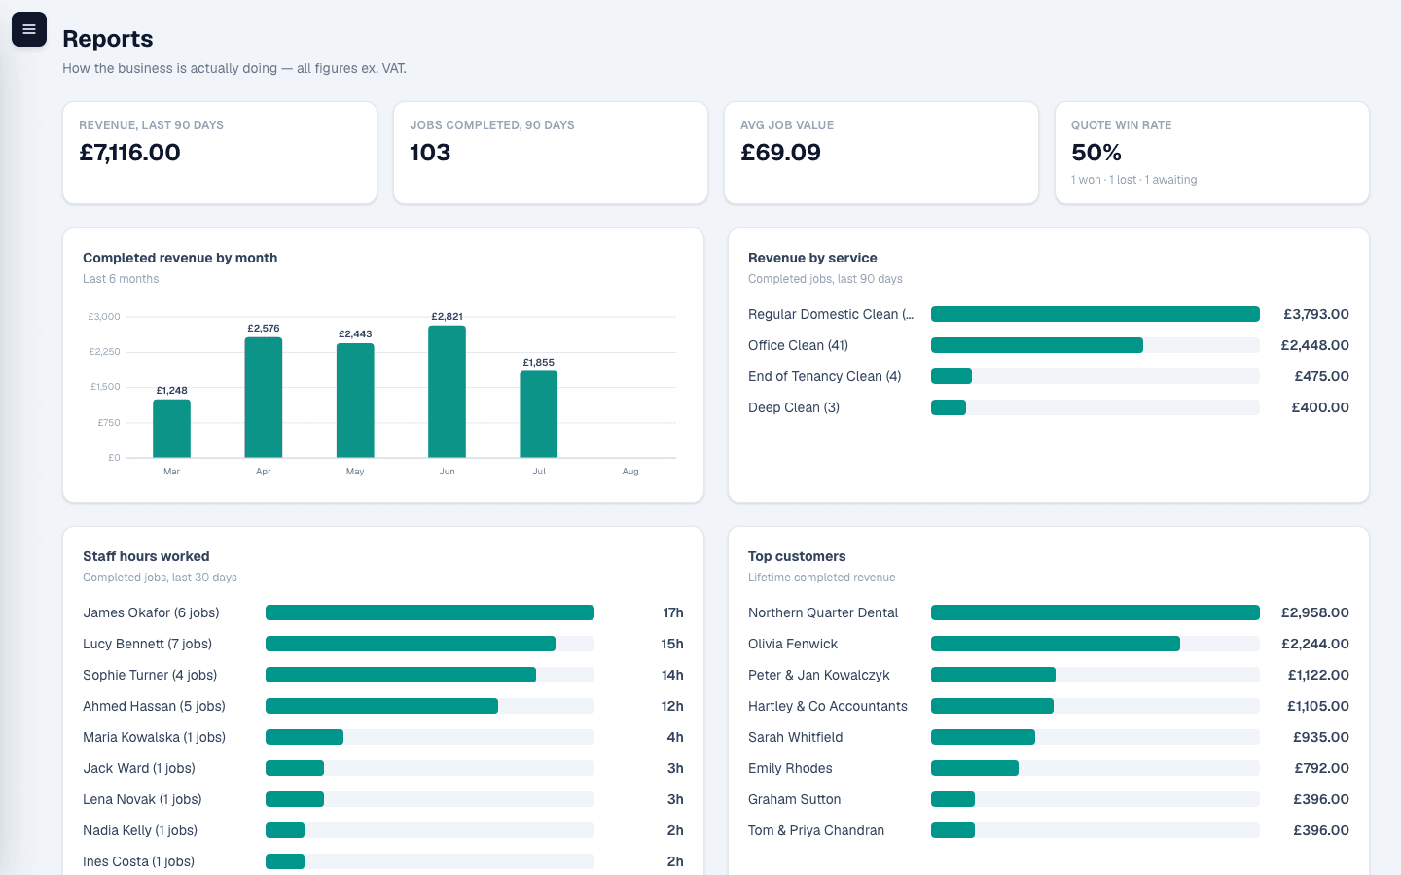This screenshot has width=1401, height=875.
Task: Click the Regular Domestic Clean revenue bar
Action: [1096, 314]
